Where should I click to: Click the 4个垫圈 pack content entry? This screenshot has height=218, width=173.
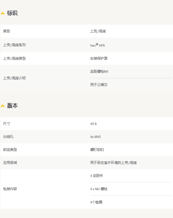pyautogui.click(x=96, y=202)
